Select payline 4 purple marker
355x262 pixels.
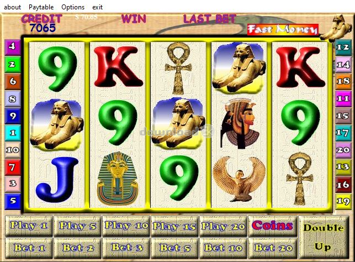(x=13, y=46)
